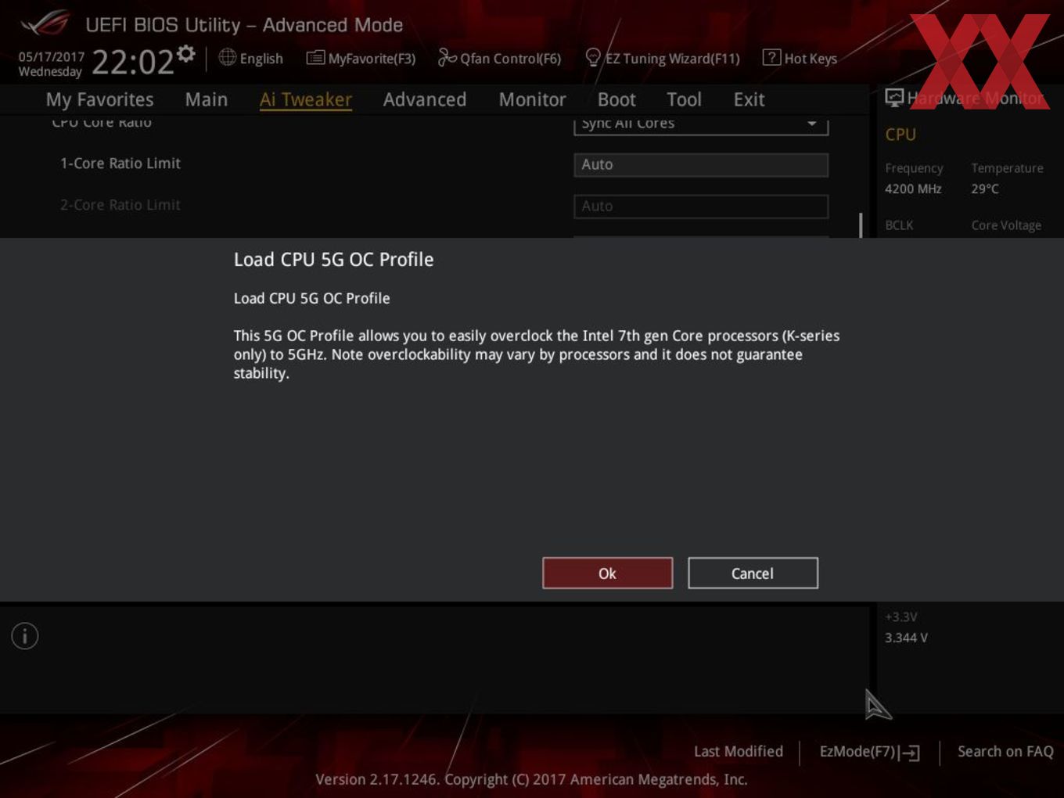The width and height of the screenshot is (1064, 798).
Task: Click the date 05/17/2017 text
Action: click(51, 56)
